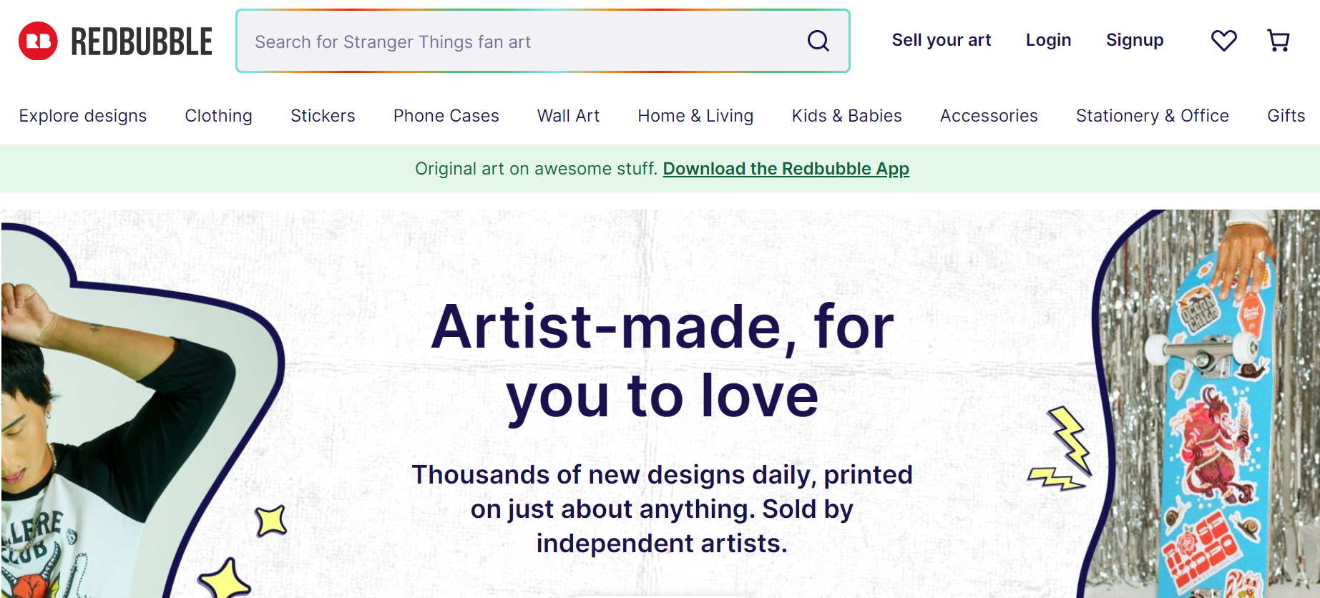Click the magnifying glass search icon

click(x=818, y=41)
